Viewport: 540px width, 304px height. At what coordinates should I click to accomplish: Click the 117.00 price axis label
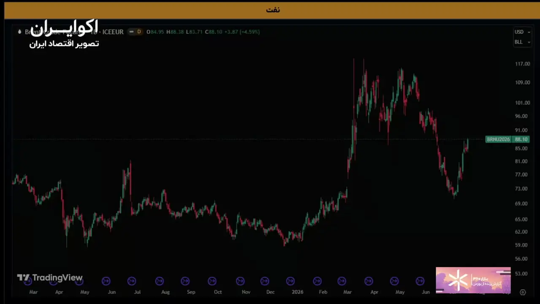click(x=522, y=64)
